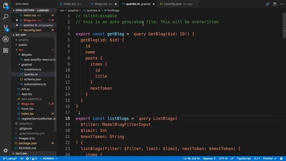This screenshot has height=161, width=286.
Task: Click the Prettier status bar item
Action: coord(270,158)
